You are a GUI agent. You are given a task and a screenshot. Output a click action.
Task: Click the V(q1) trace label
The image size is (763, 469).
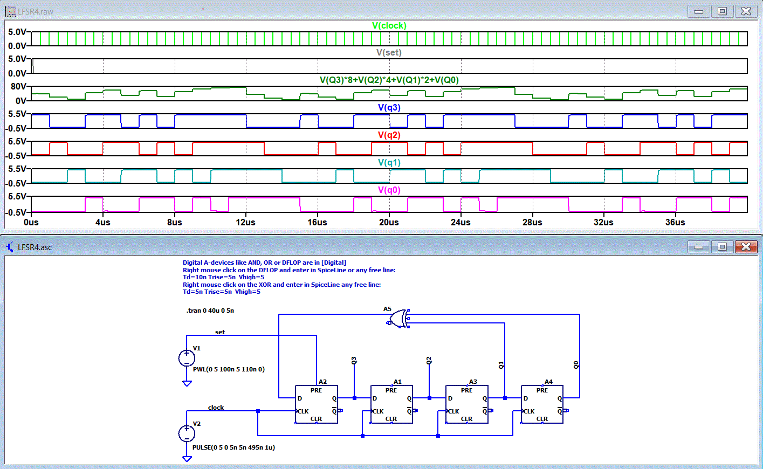[x=389, y=162]
